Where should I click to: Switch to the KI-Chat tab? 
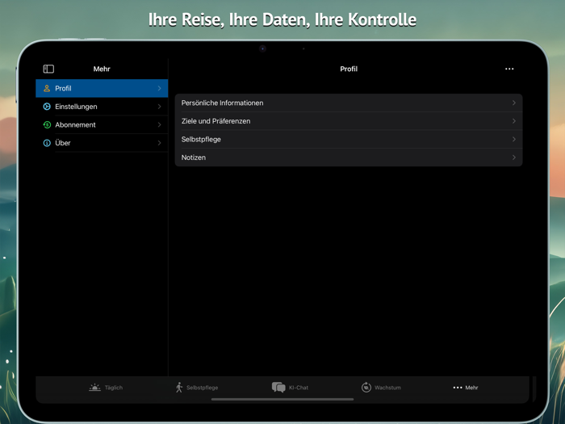tap(290, 388)
